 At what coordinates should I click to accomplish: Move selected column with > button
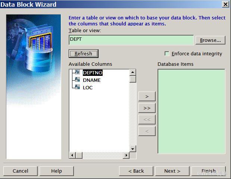click(x=147, y=96)
